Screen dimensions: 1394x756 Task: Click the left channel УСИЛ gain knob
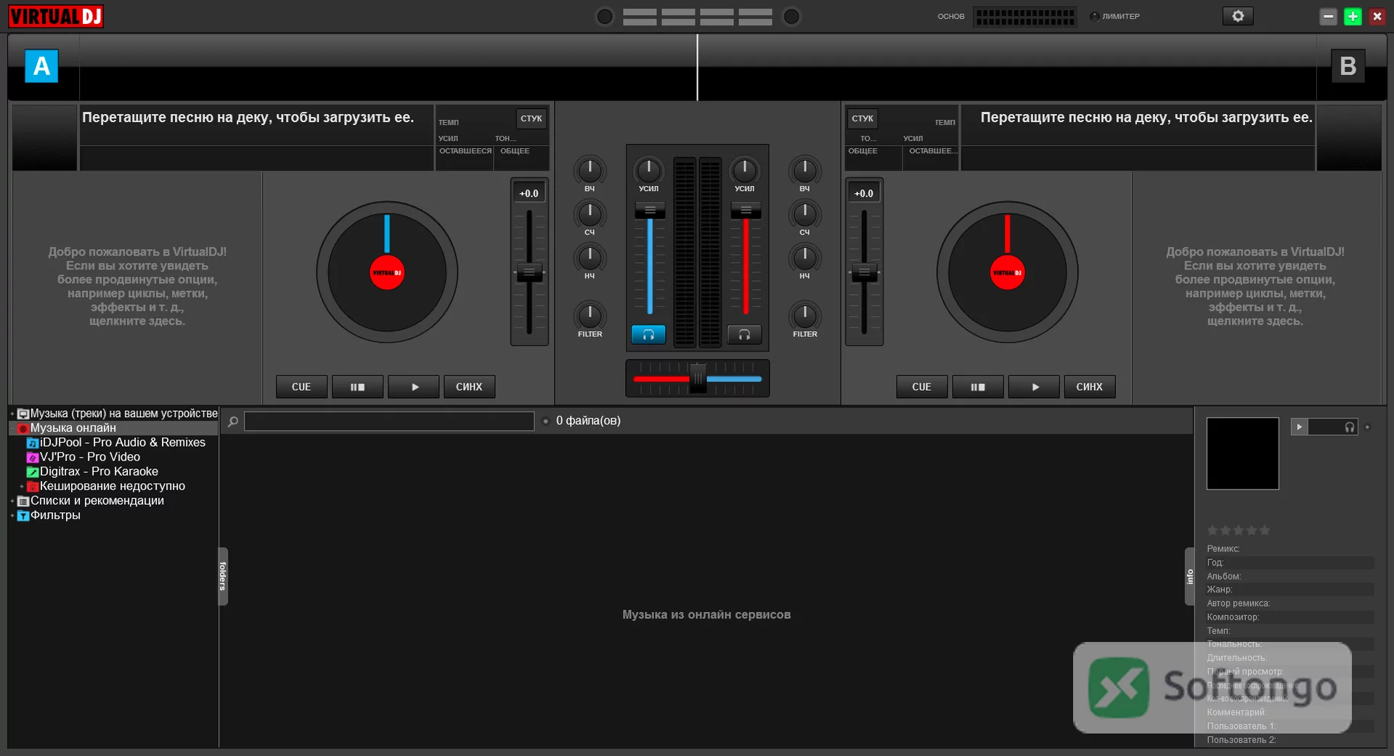[x=648, y=170]
